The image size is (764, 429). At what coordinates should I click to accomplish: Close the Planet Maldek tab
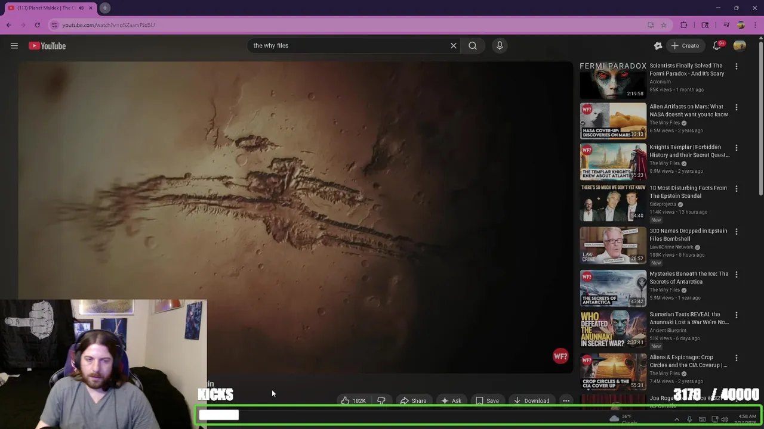(x=91, y=8)
